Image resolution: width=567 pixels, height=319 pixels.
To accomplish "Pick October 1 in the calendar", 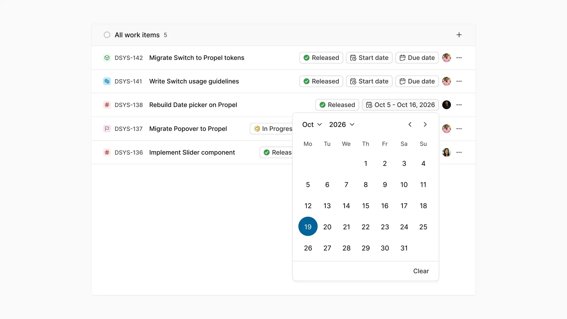I will [366, 163].
